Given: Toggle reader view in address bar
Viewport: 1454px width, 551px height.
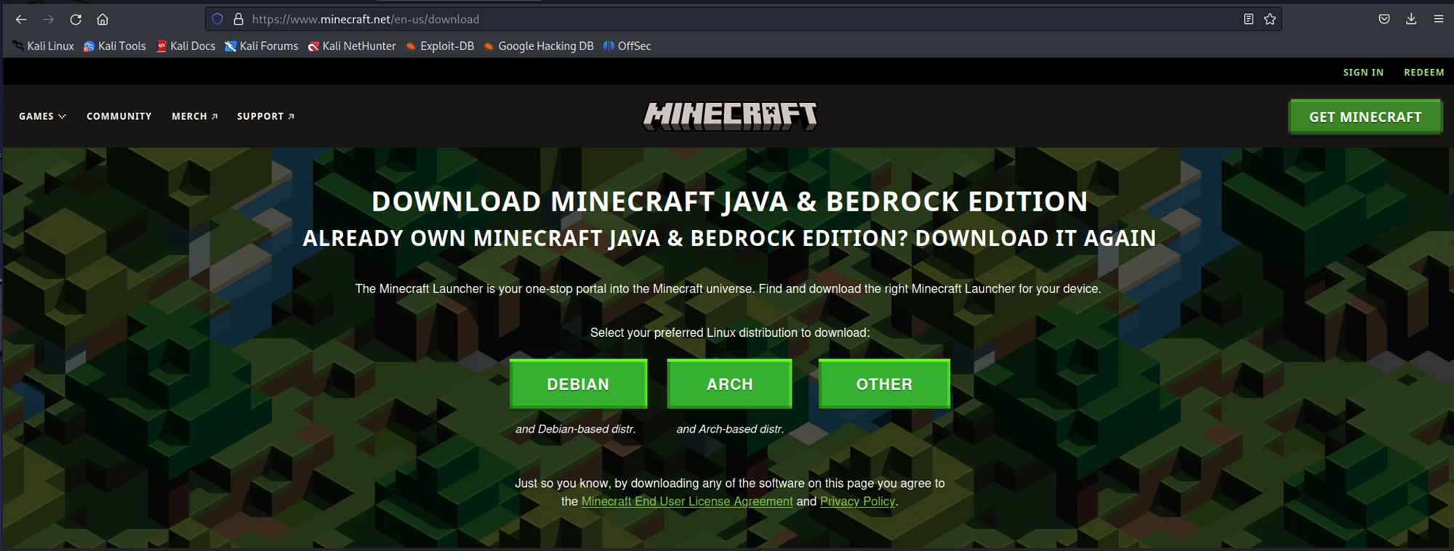Looking at the screenshot, I should [1248, 20].
